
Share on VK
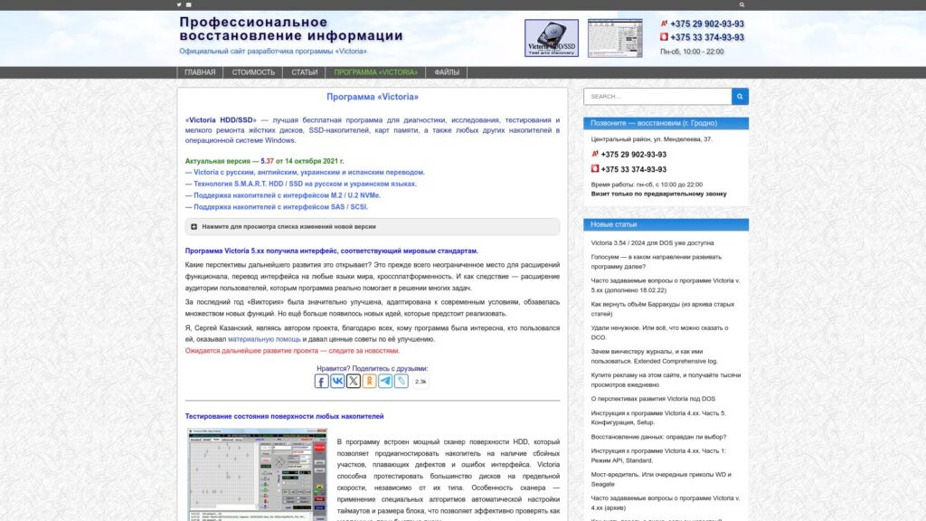337,381
